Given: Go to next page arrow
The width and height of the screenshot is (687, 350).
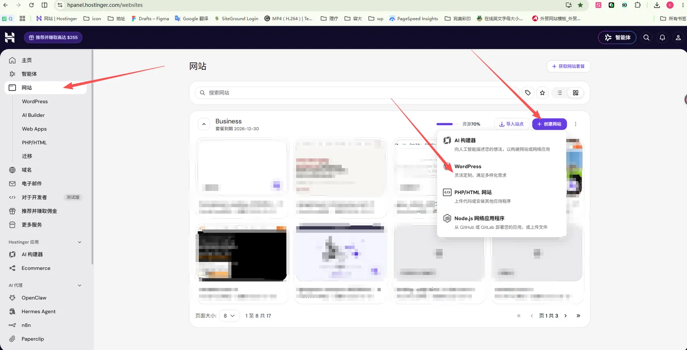Looking at the screenshot, I should pos(565,316).
